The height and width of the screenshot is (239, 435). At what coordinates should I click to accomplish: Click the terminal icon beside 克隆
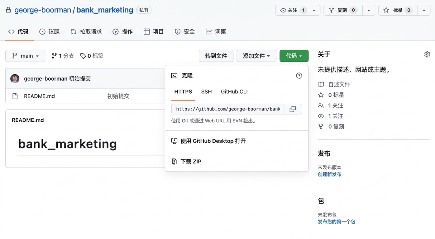174,76
